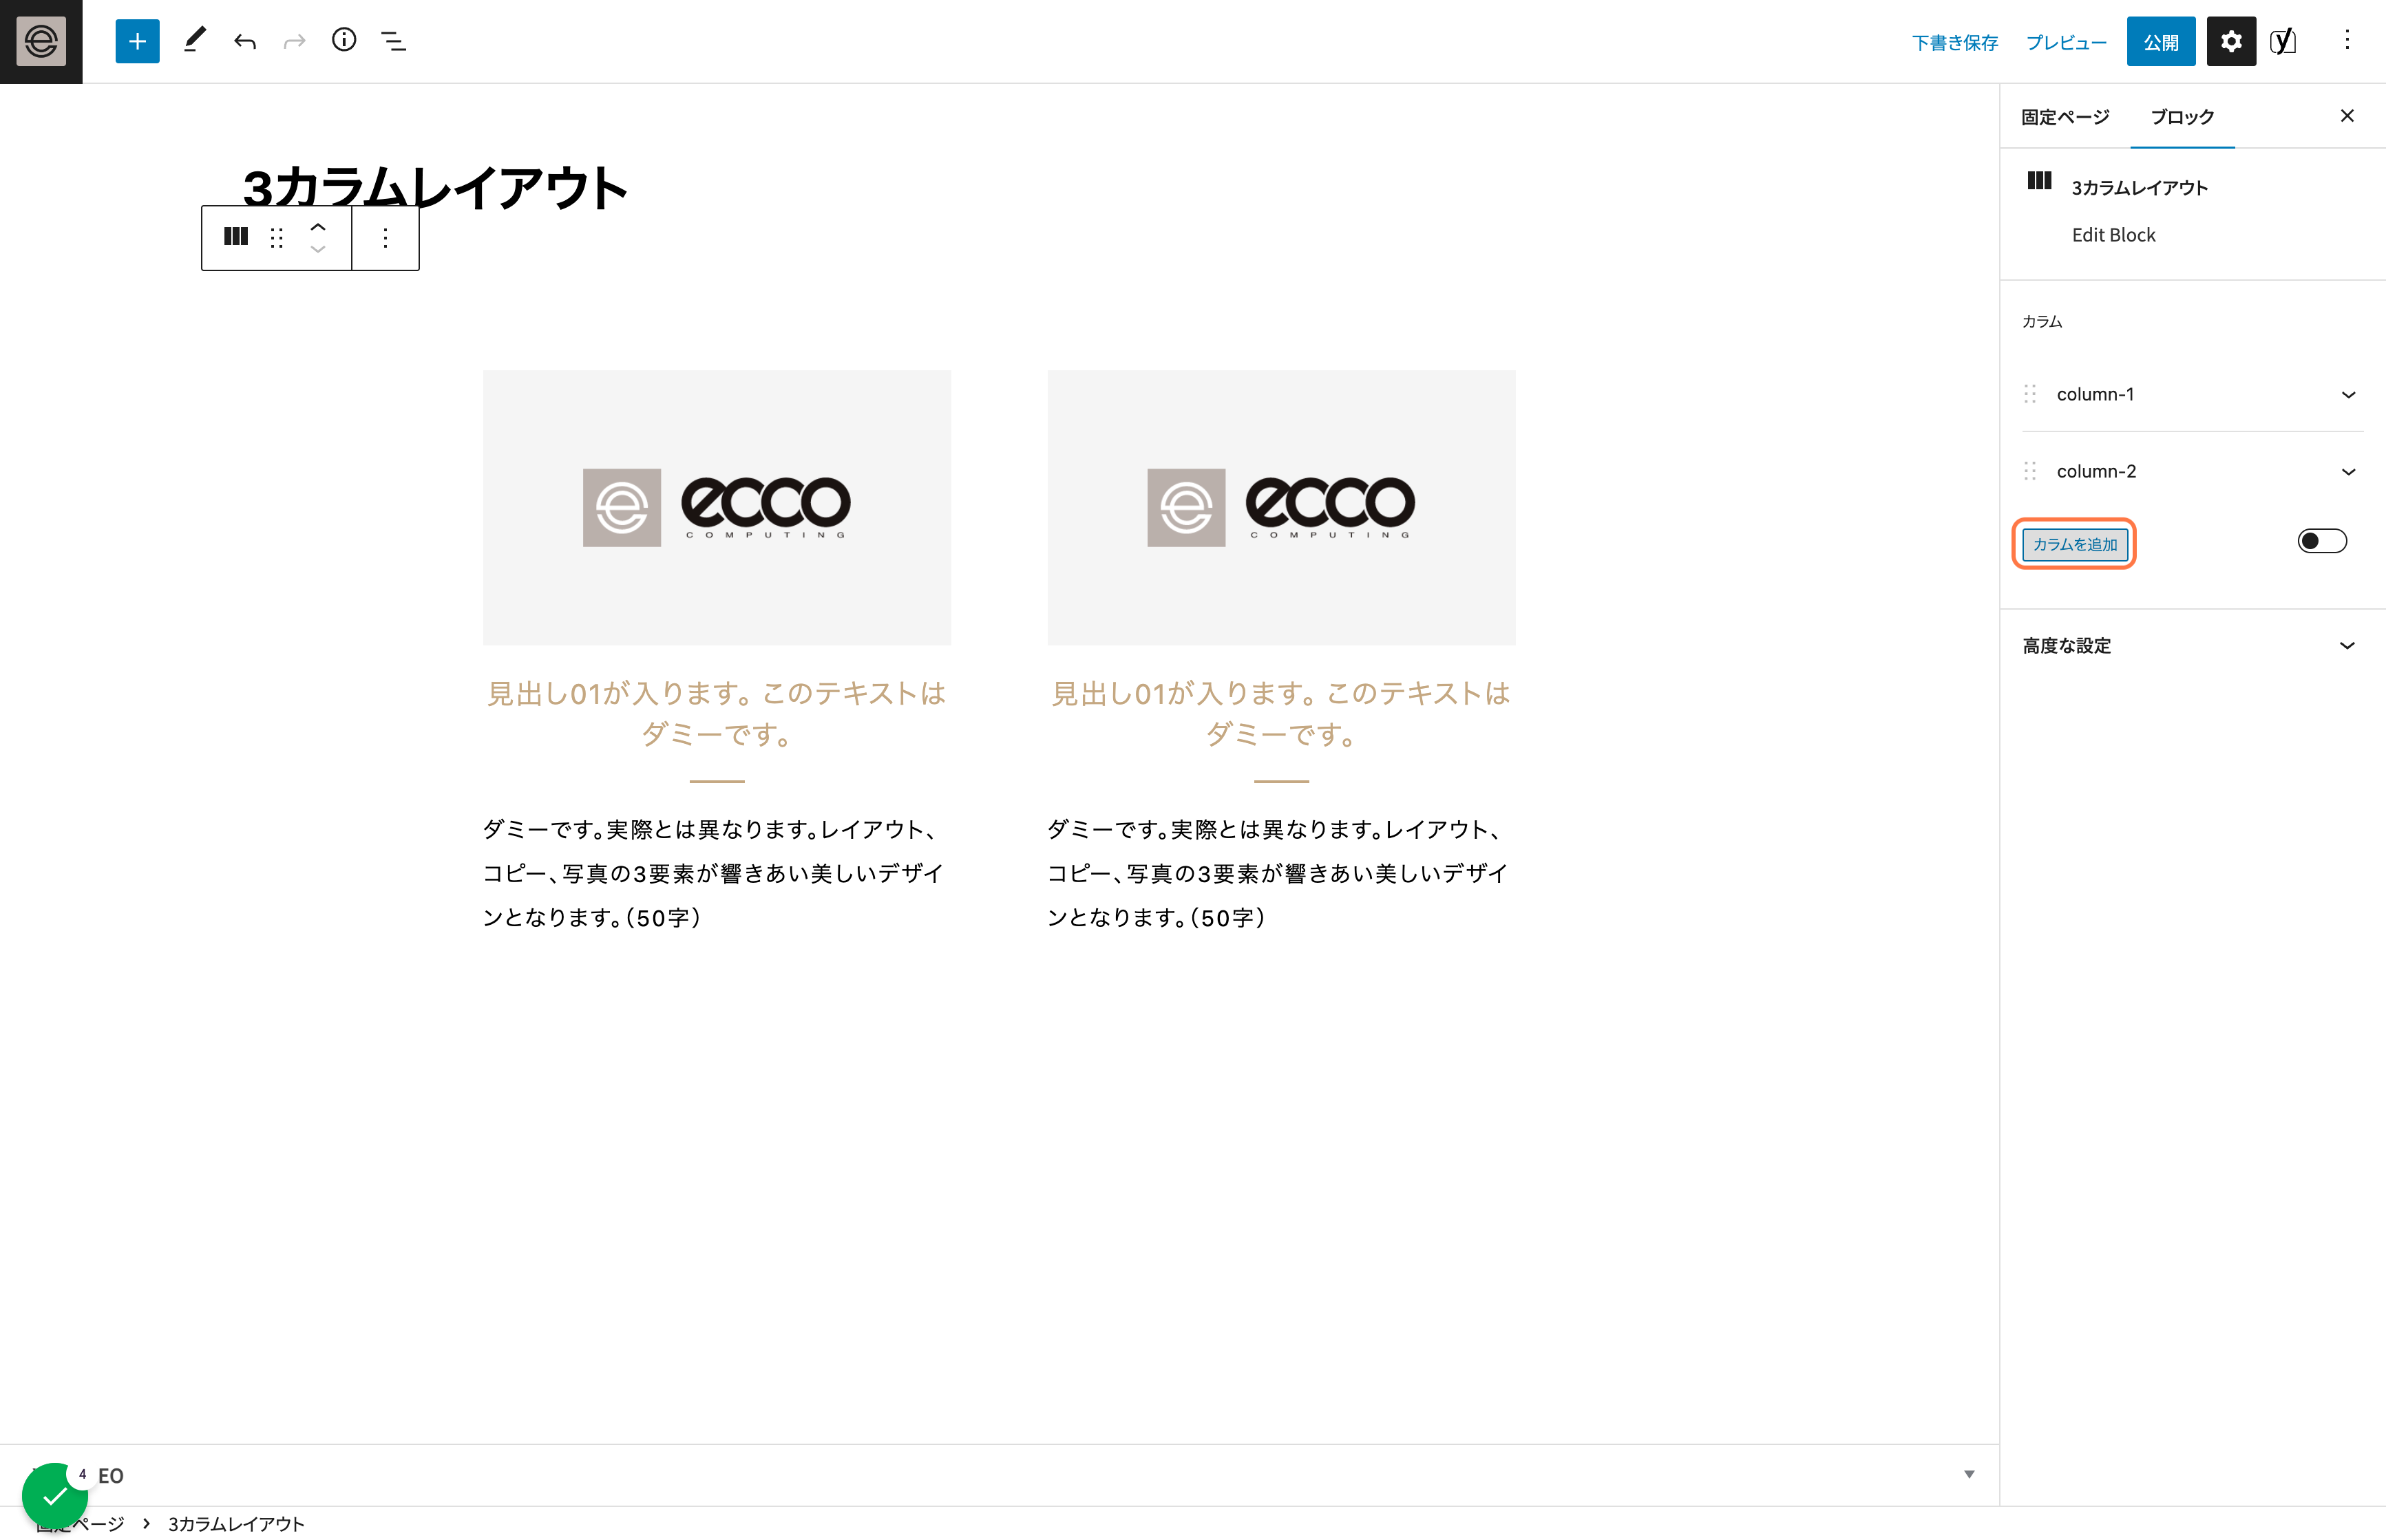
Task: Open the top-right three-dot options menu
Action: coord(2347,41)
